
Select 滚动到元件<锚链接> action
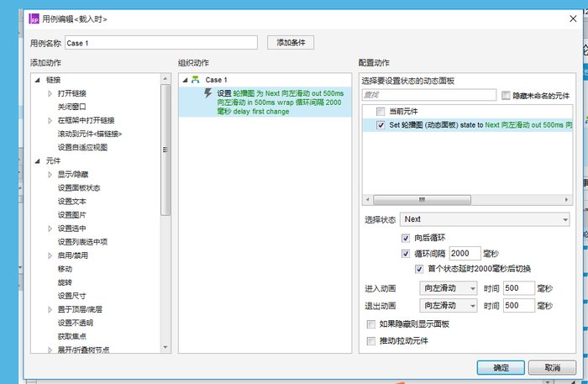[x=90, y=134]
